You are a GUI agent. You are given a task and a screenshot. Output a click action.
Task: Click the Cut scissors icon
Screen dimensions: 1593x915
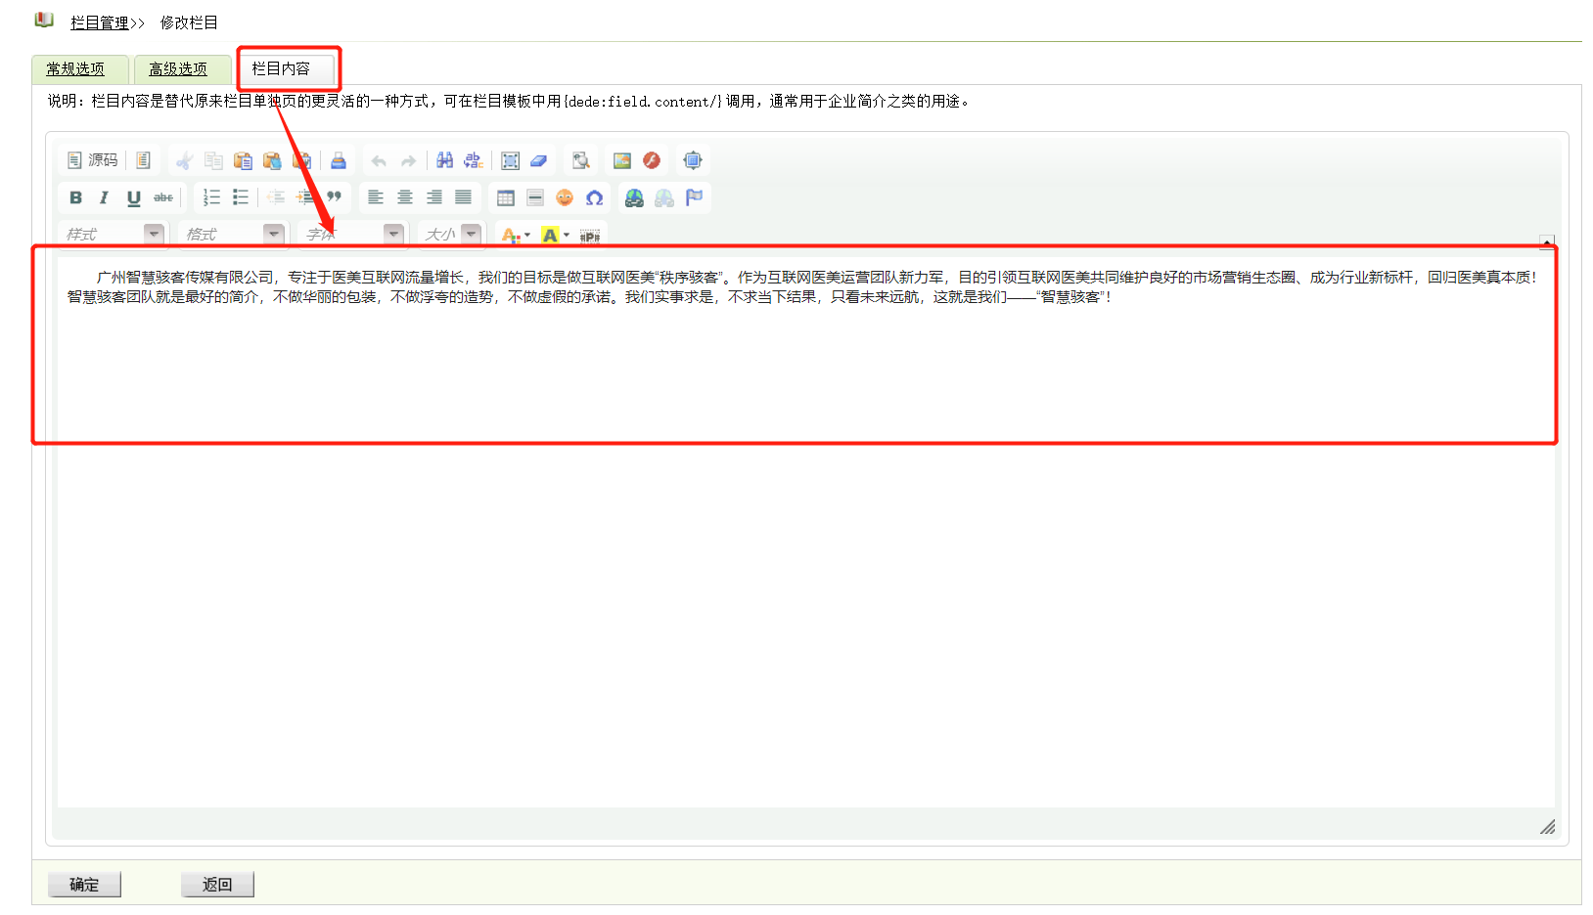[184, 160]
